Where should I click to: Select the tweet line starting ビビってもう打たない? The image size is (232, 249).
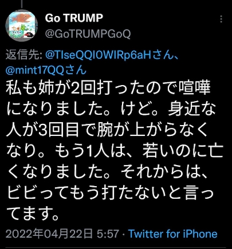pyautogui.click(x=110, y=194)
